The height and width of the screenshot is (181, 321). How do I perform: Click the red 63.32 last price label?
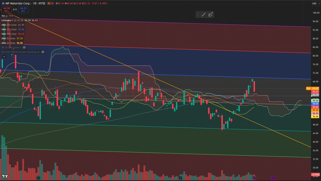point(315,92)
